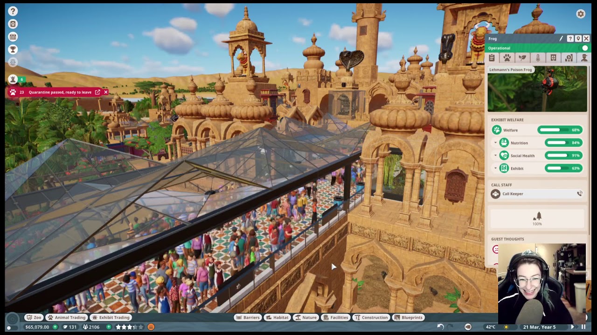Click the 42°C temperature readout
This screenshot has height=335, width=597.
coord(491,327)
